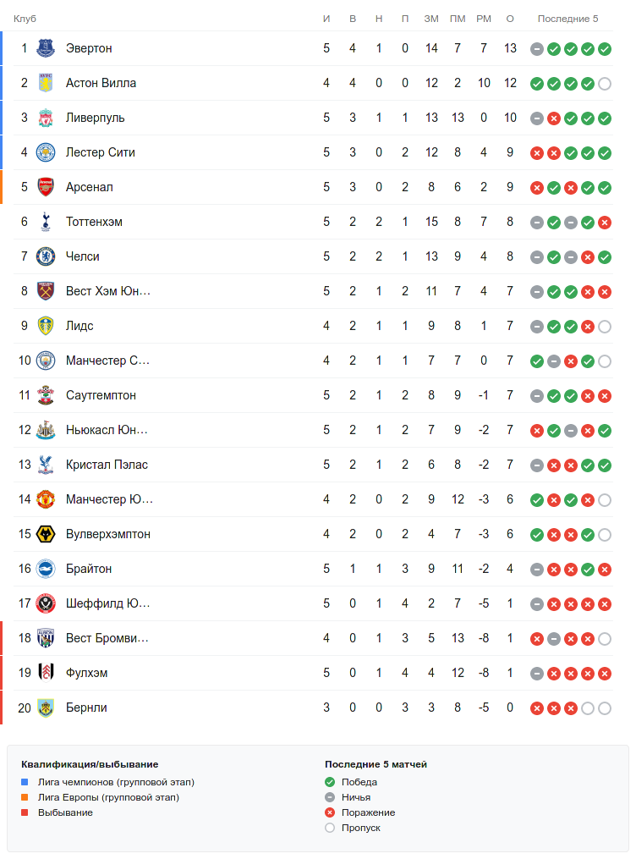Click Burnley's last skipped match circle
The height and width of the screenshot is (859, 636).
coord(605,708)
